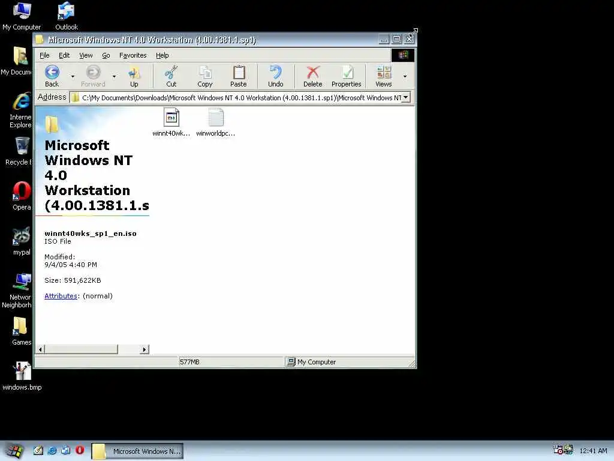The image size is (614, 461).
Task: Select the Internet Explorer desktop icon
Action: tap(20, 110)
